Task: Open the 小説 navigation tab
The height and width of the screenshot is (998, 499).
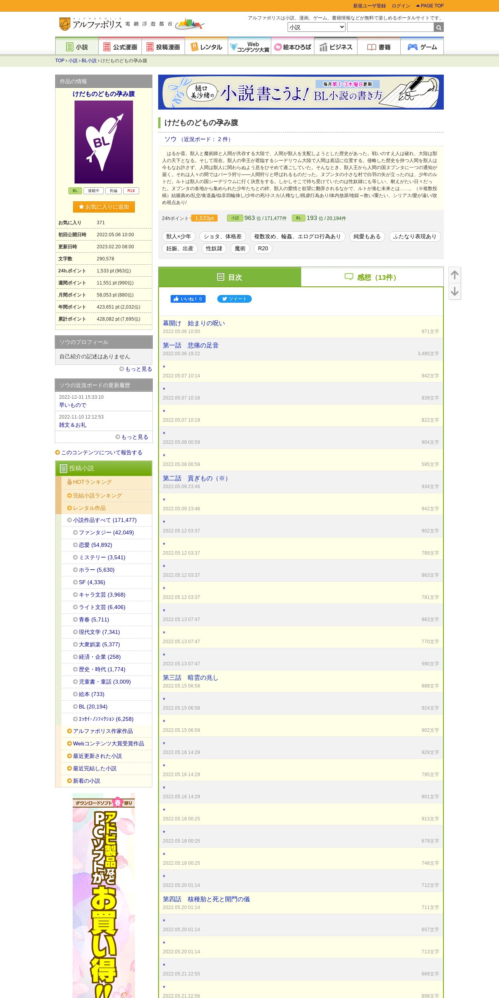Action: click(77, 47)
